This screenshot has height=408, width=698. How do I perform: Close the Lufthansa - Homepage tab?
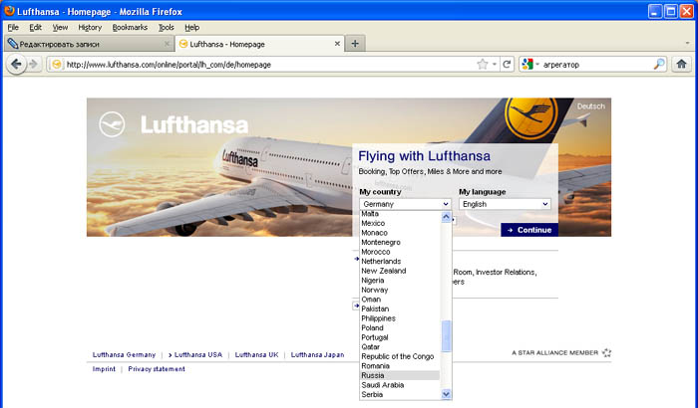pos(337,44)
